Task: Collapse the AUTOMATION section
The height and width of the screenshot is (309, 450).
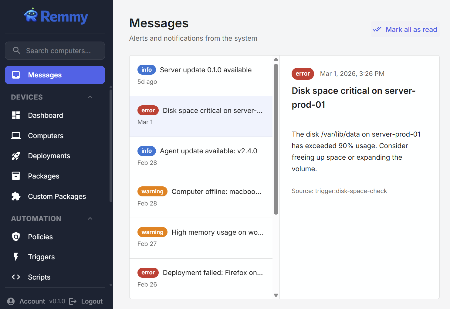Action: [90, 218]
